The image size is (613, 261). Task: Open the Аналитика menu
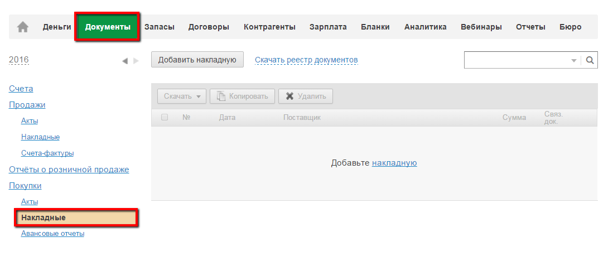[426, 27]
